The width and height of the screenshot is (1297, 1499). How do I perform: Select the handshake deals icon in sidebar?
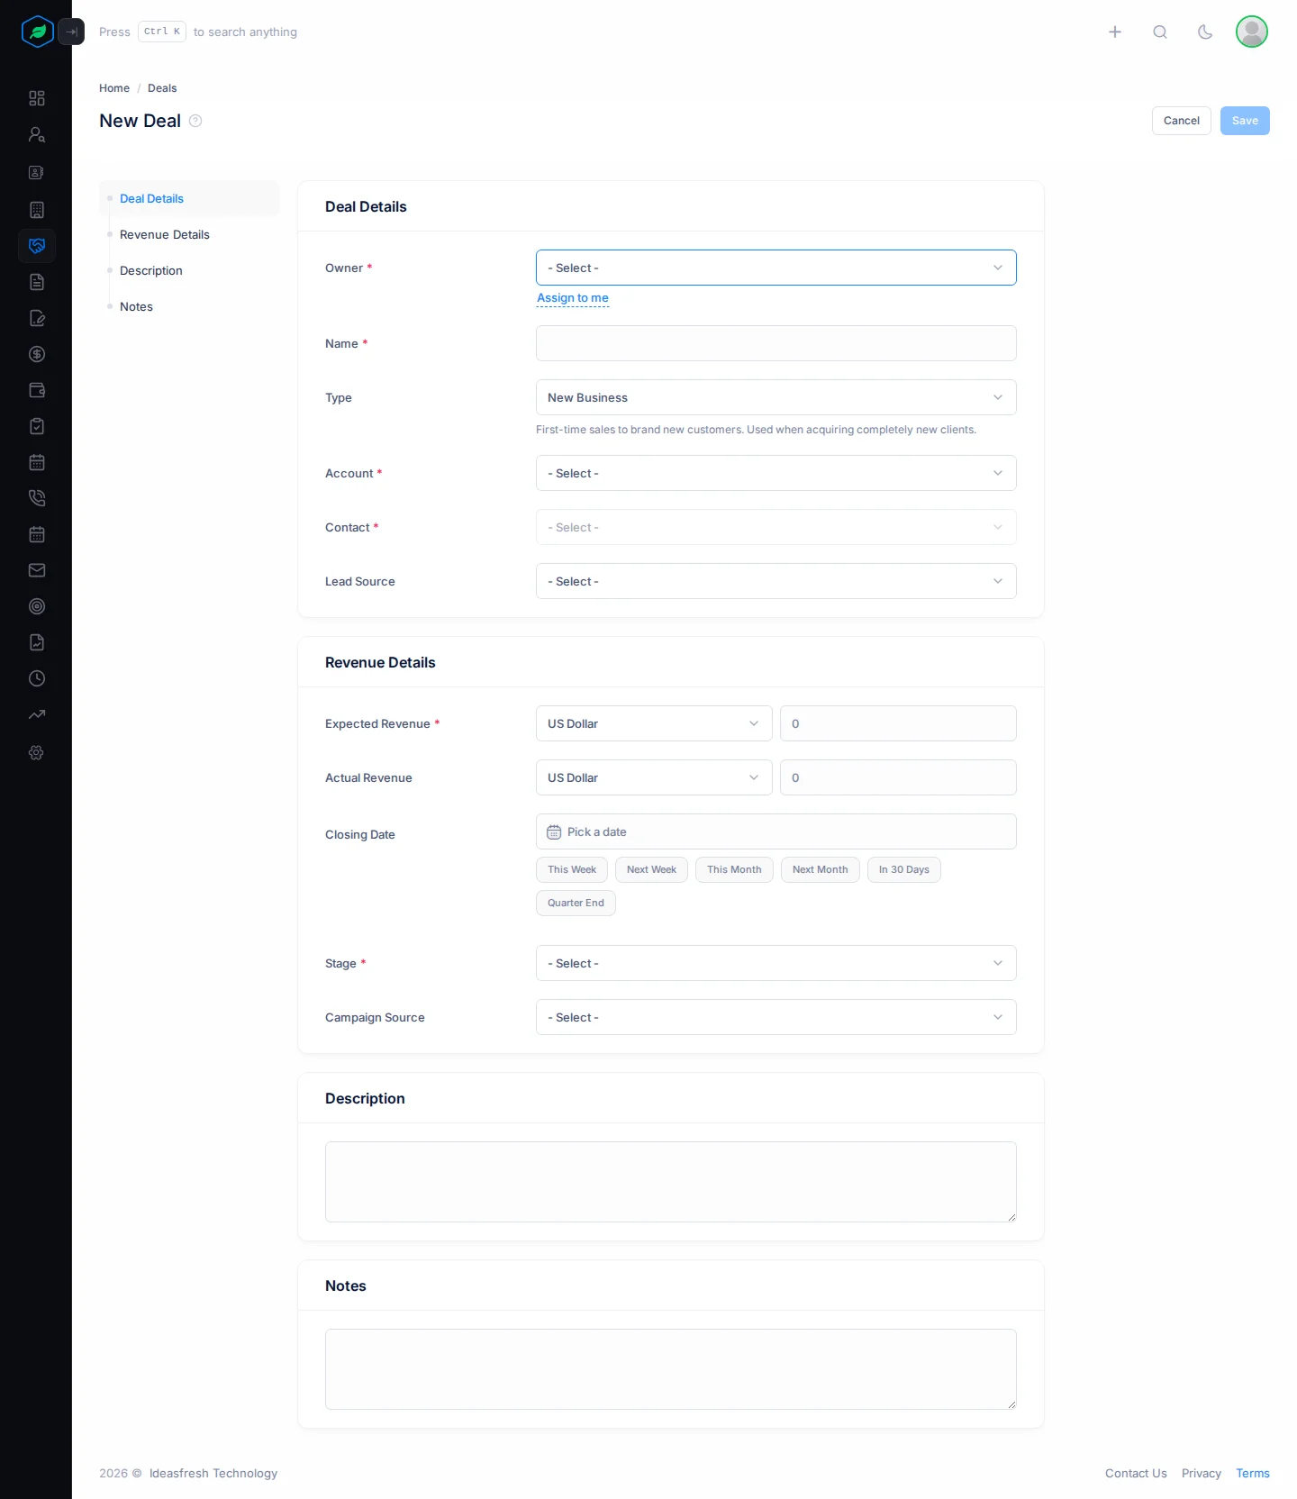point(37,246)
